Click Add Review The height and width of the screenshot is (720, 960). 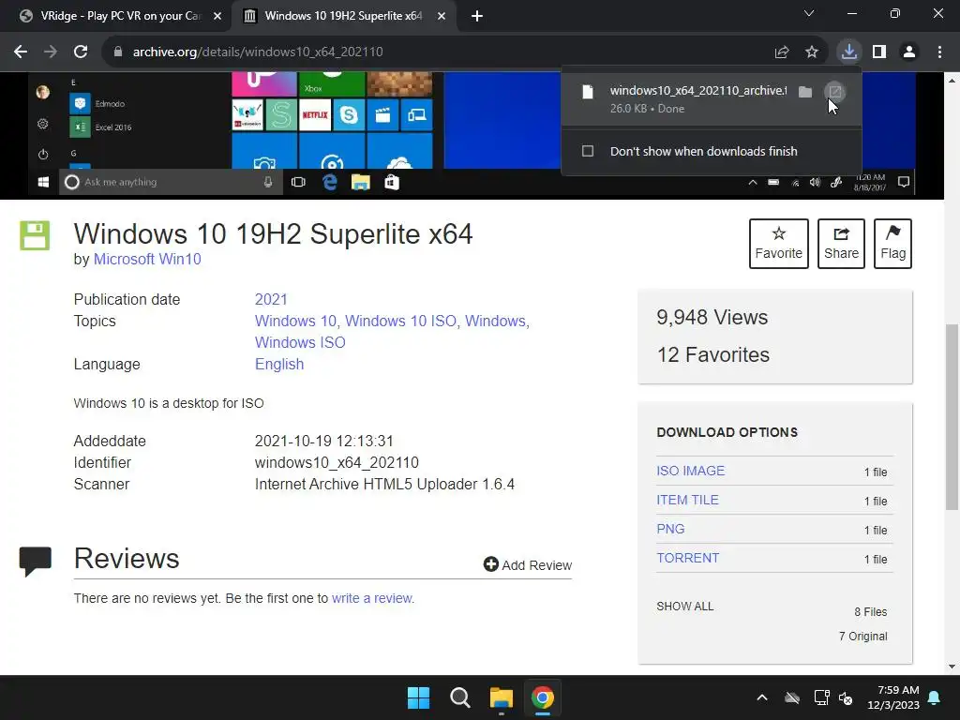528,564
